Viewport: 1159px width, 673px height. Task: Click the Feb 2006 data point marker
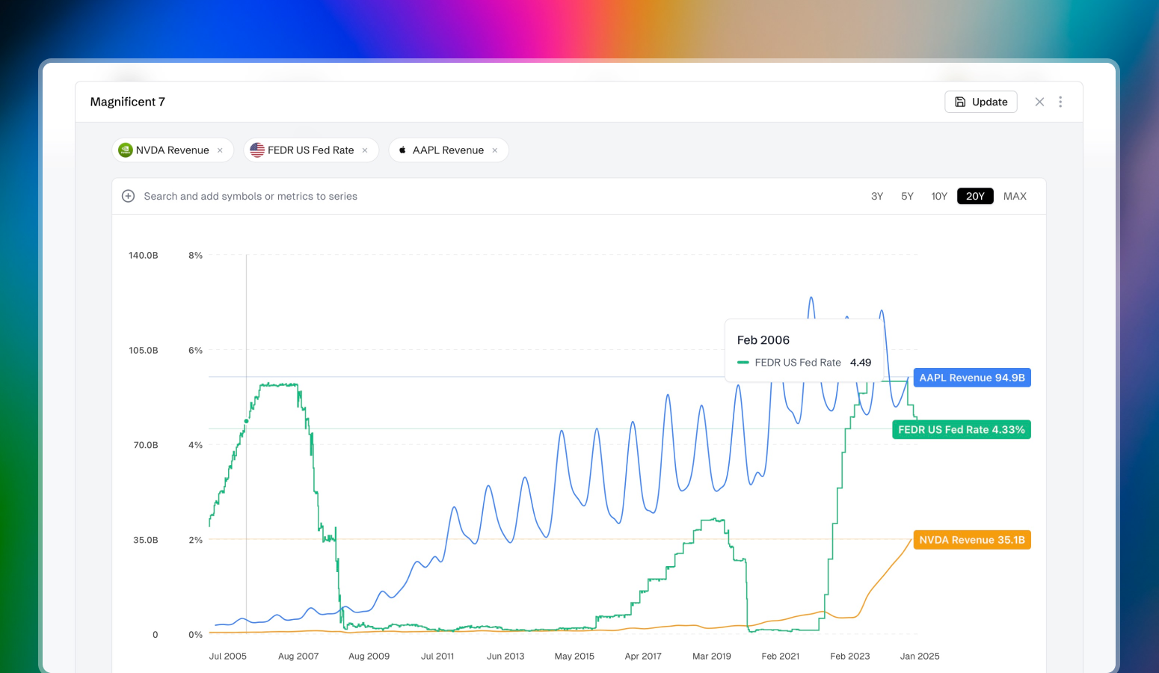coord(247,421)
